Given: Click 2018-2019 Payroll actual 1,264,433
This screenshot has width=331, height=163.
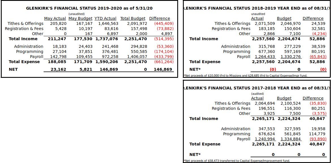Looking at the screenshot, I should tap(265, 57).
